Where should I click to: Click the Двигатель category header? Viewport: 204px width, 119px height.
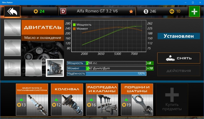[43, 27]
